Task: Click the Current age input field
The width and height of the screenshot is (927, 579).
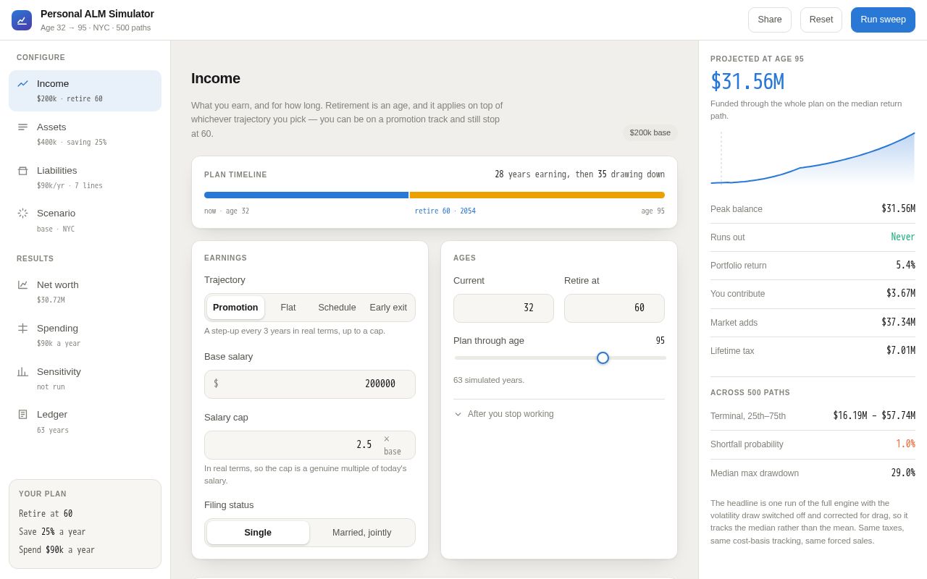Action: coord(503,308)
